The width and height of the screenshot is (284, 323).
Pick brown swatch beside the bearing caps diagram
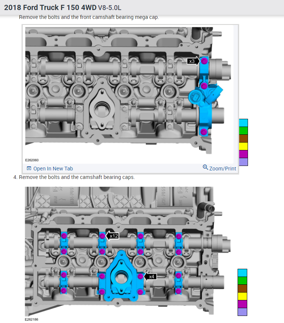pos(242,288)
